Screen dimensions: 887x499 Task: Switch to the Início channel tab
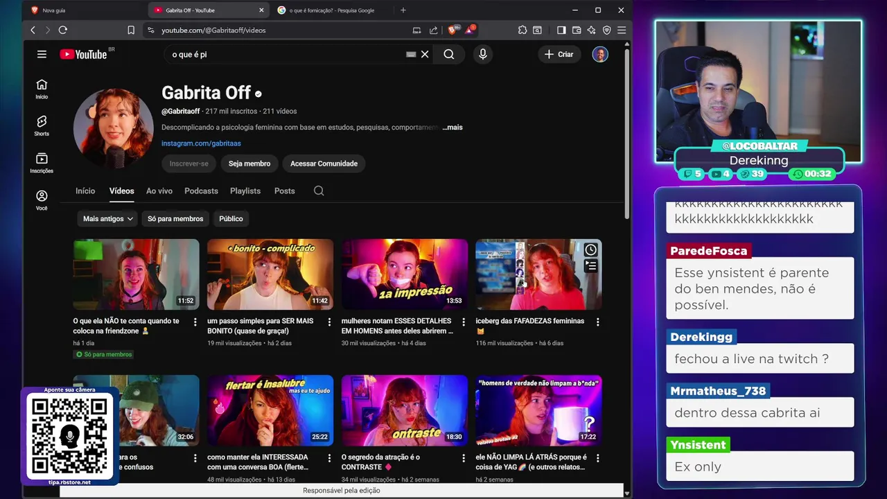pyautogui.click(x=85, y=191)
